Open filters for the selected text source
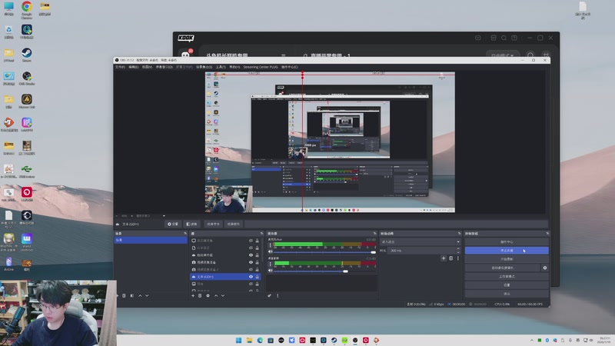 click(x=191, y=224)
